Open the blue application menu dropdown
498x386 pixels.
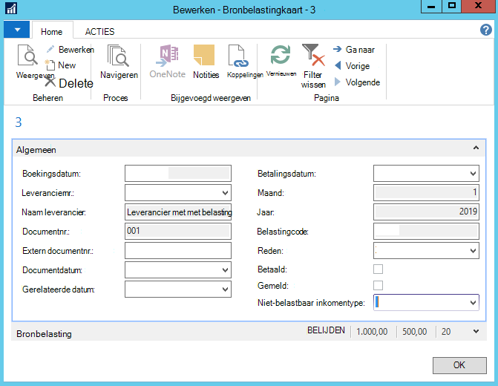17,30
